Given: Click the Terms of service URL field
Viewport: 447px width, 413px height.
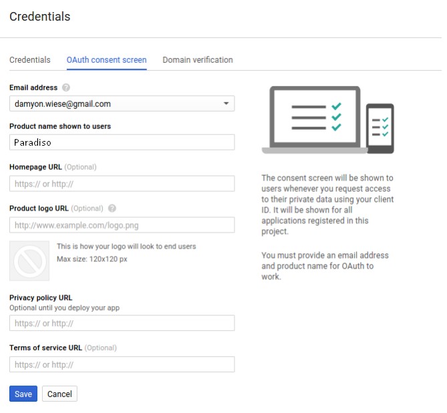Looking at the screenshot, I should coord(122,364).
